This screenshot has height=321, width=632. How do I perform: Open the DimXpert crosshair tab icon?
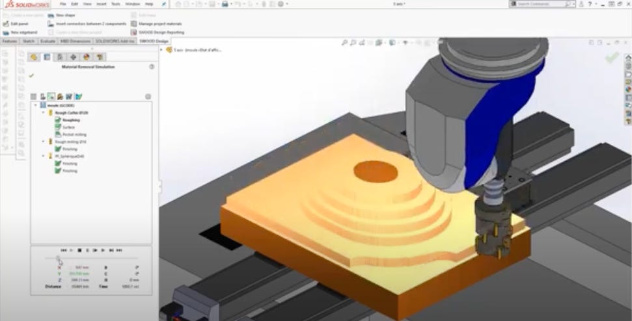(x=73, y=57)
